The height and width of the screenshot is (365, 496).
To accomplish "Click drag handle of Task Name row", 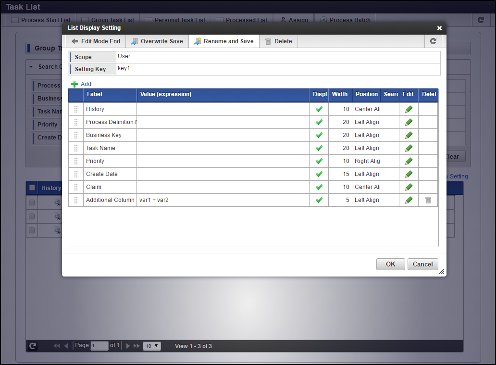I will [76, 148].
